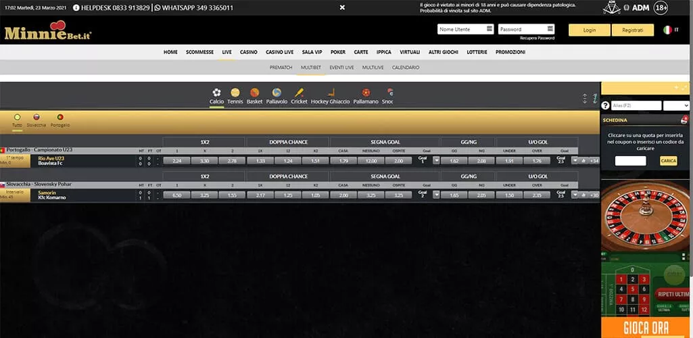Screen dimensions: 693x338
Task: Open the IPPICA menu item
Action: coord(383,52)
